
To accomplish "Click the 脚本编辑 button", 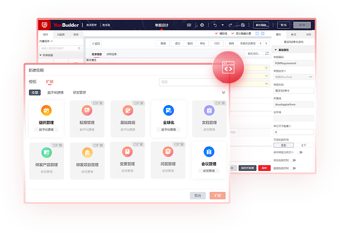I will click(x=261, y=25).
